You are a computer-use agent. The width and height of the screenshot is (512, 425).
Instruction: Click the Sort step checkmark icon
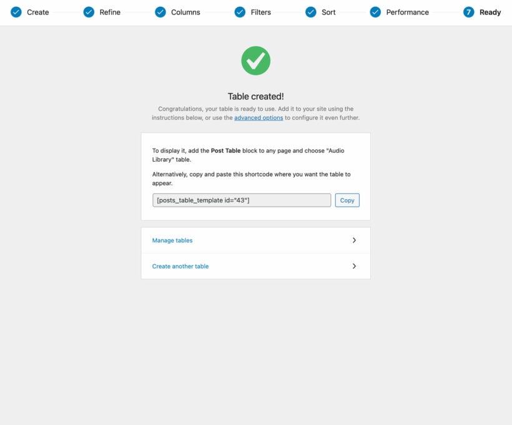[x=310, y=11]
